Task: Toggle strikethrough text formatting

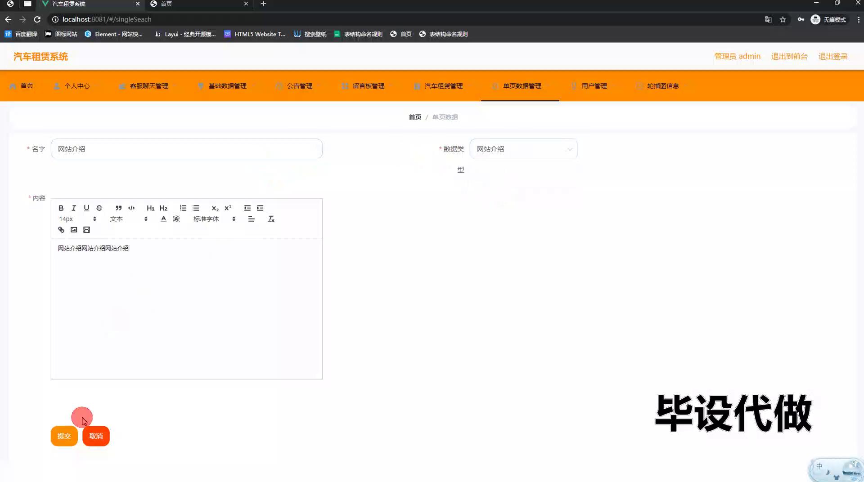Action: coord(99,208)
